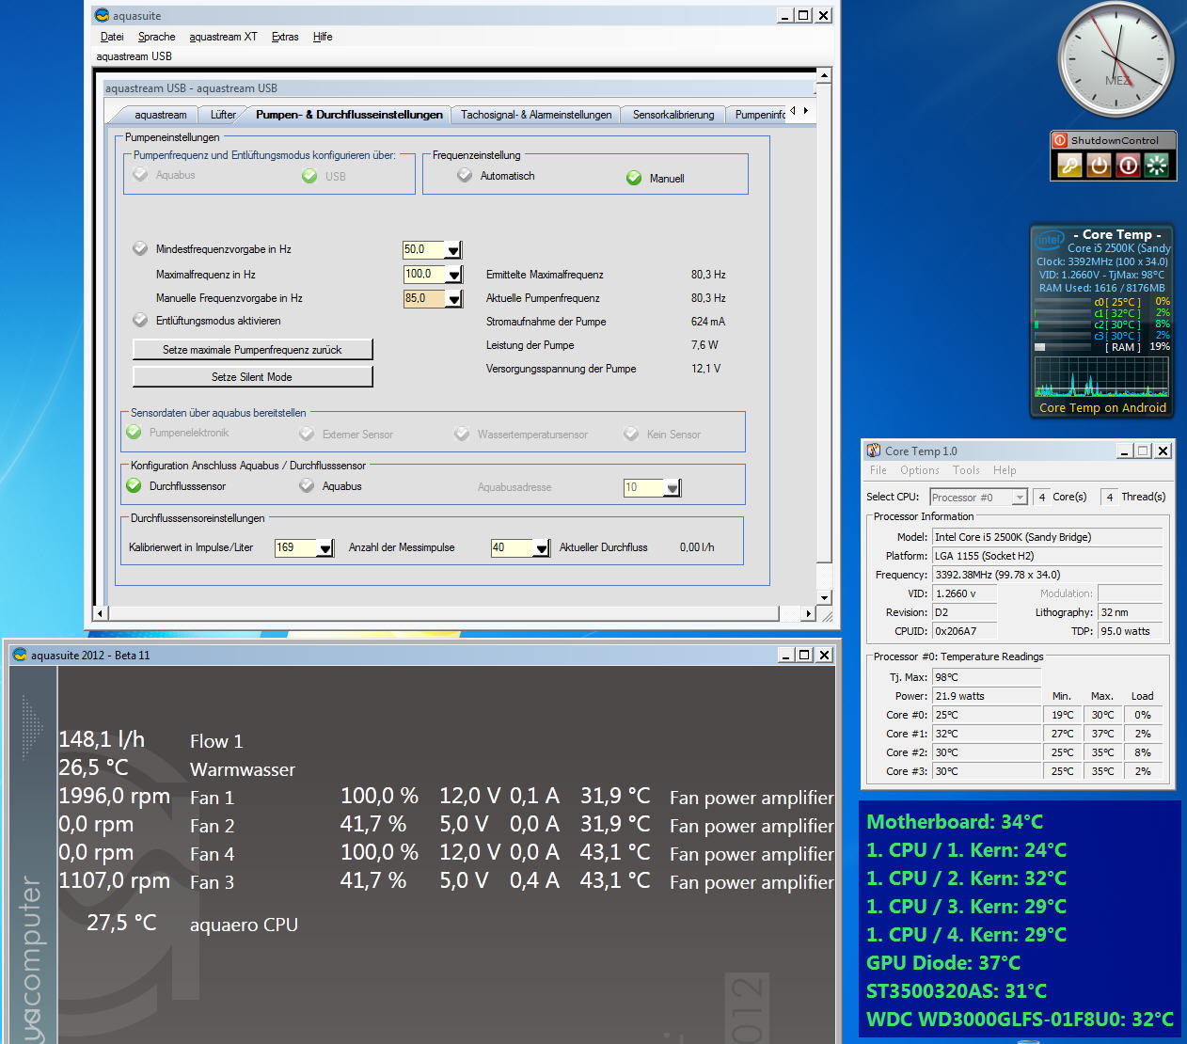Open Anzahl der Messimpulse 40 dropdown

point(542,548)
